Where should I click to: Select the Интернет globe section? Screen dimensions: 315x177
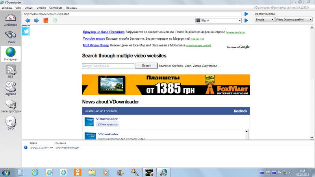tap(11, 54)
